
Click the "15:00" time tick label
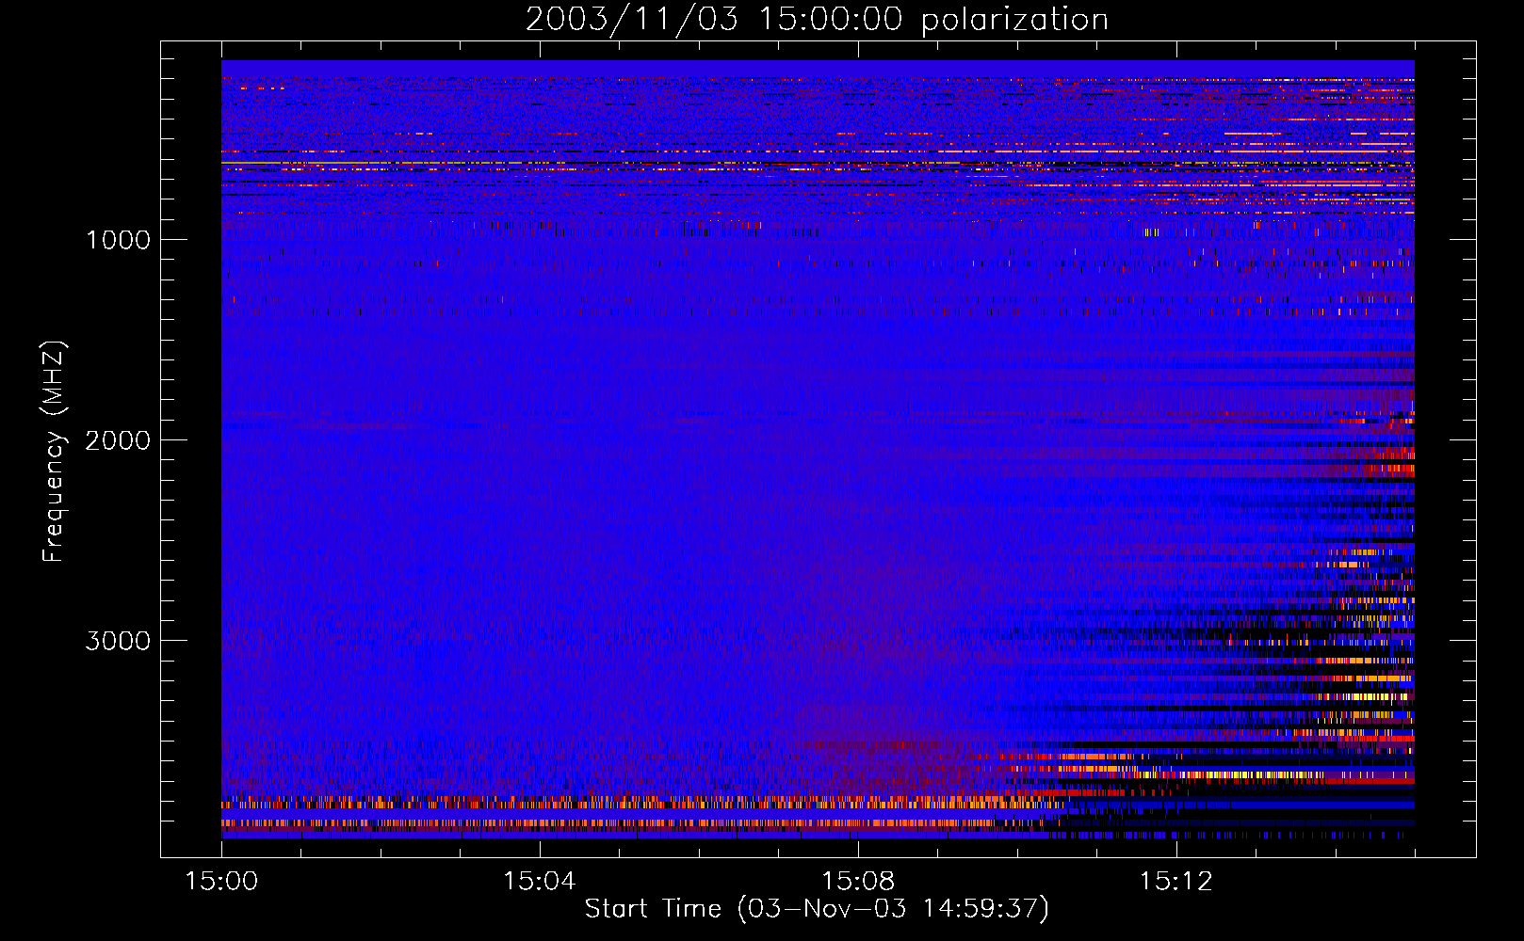[221, 882]
